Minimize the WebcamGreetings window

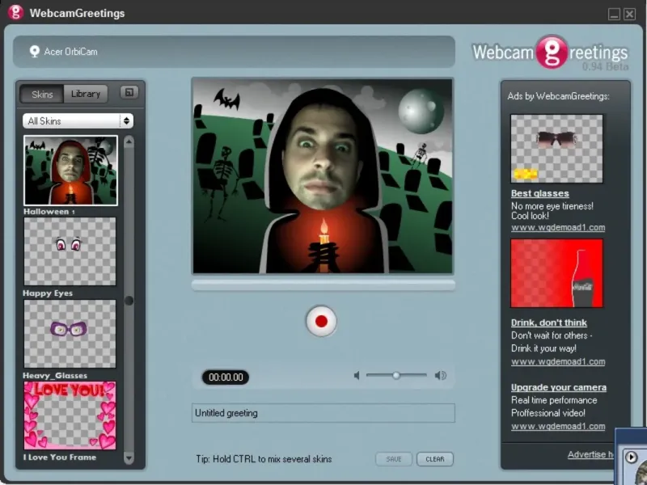614,14
